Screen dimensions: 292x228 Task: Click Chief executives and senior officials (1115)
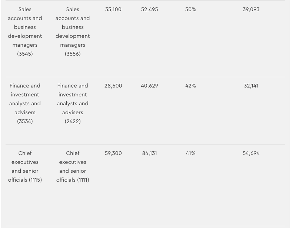(x=25, y=166)
